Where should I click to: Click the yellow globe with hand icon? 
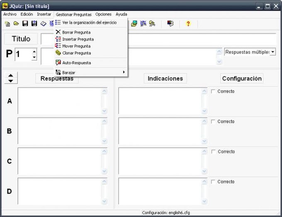tap(152, 24)
